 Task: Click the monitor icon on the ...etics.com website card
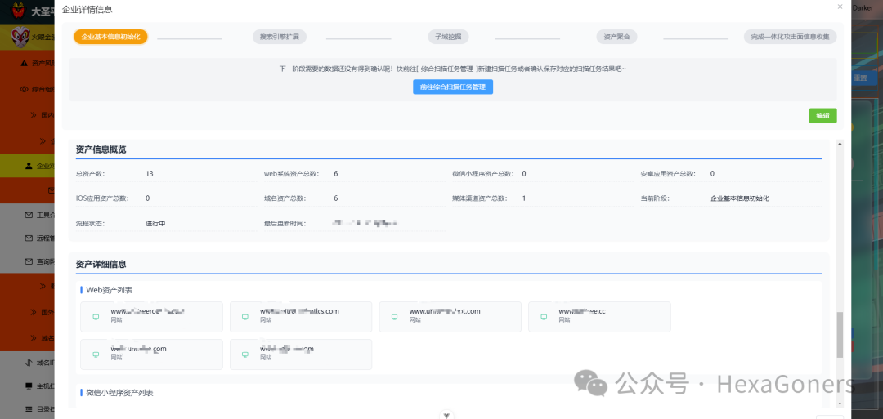coord(245,317)
